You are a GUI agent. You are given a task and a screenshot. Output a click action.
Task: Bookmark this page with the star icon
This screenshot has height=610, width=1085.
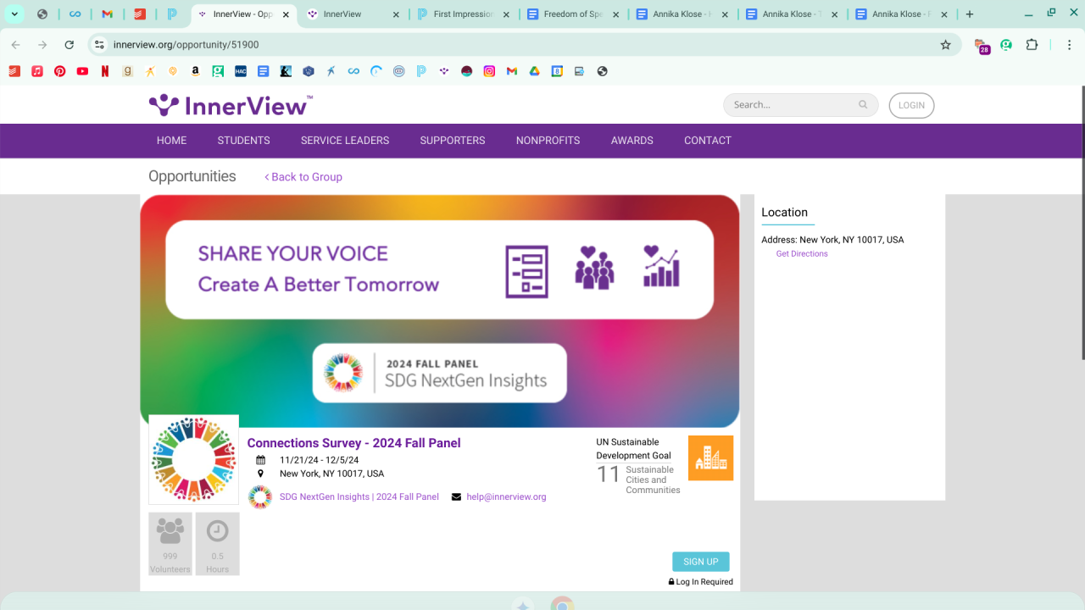[x=946, y=45]
